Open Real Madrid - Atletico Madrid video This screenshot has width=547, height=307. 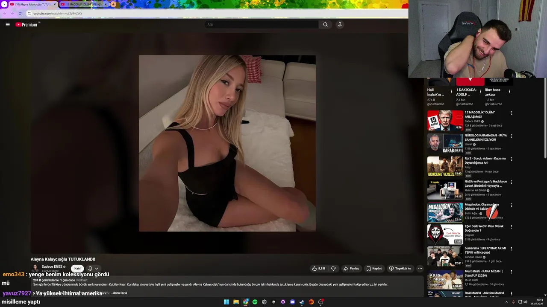point(484,293)
